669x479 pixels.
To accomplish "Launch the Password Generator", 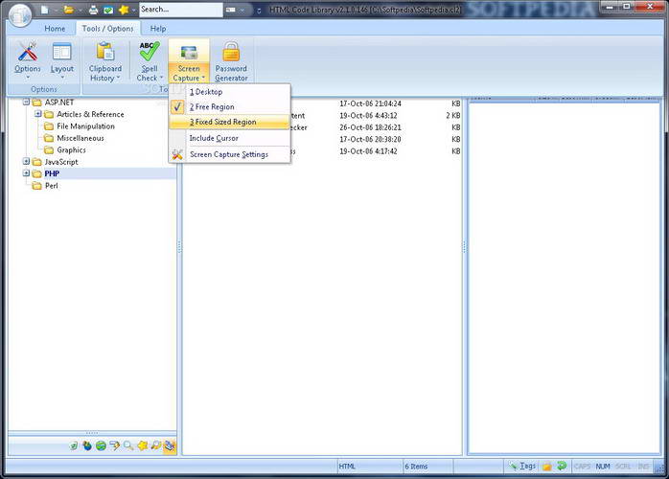I will [231, 62].
